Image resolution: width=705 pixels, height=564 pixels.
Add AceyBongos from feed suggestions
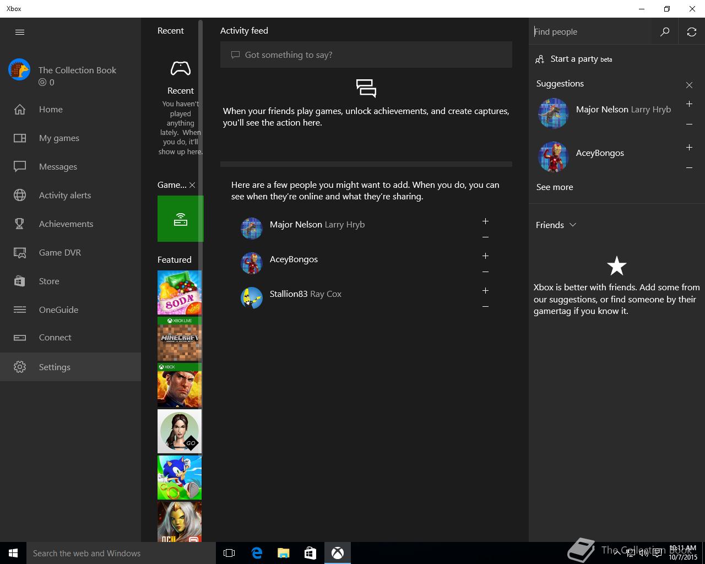485,256
